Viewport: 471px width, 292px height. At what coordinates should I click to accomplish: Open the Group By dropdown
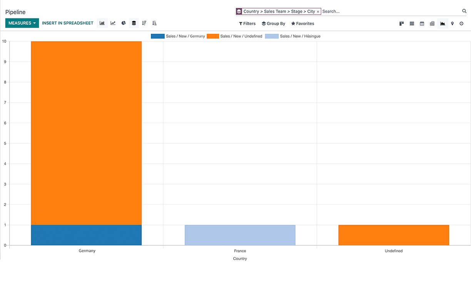273,23
